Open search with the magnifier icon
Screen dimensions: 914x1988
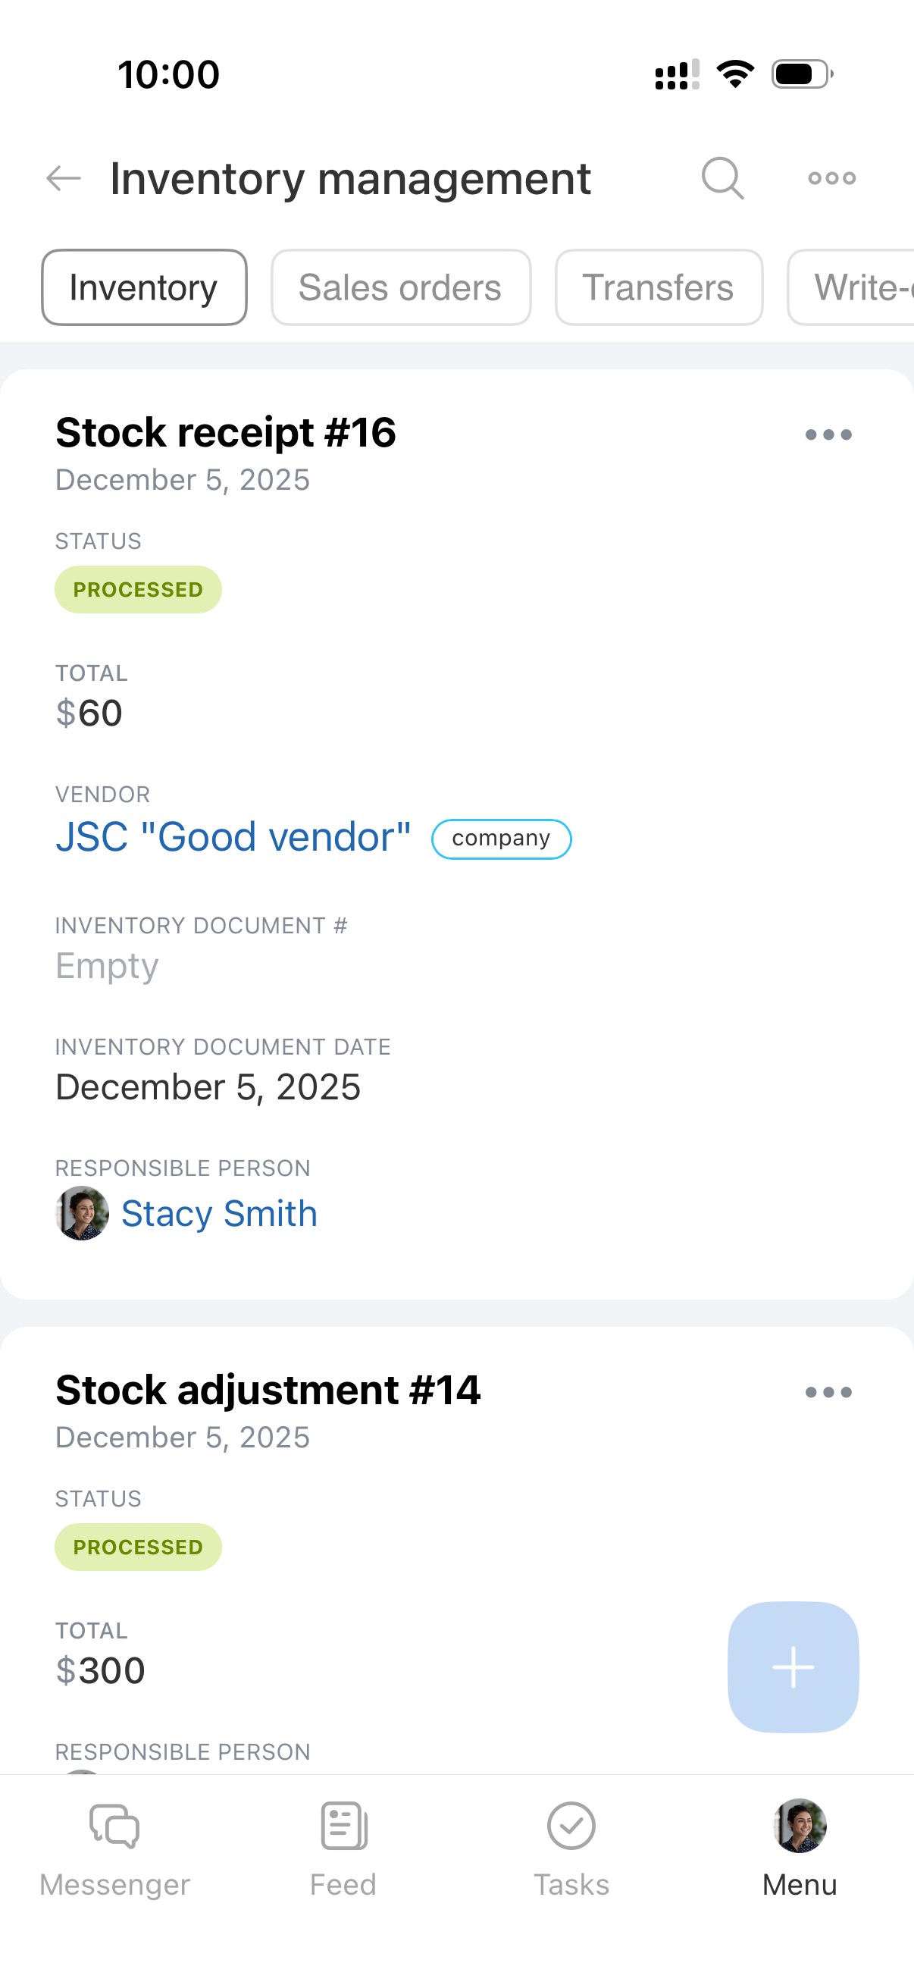click(722, 178)
